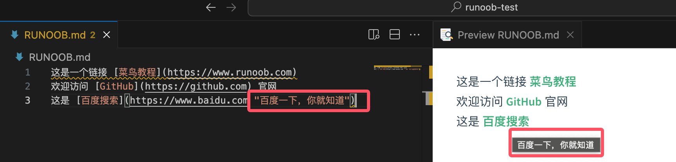
Task: Open the 百度搜索 link in preview
Action: (x=506, y=121)
